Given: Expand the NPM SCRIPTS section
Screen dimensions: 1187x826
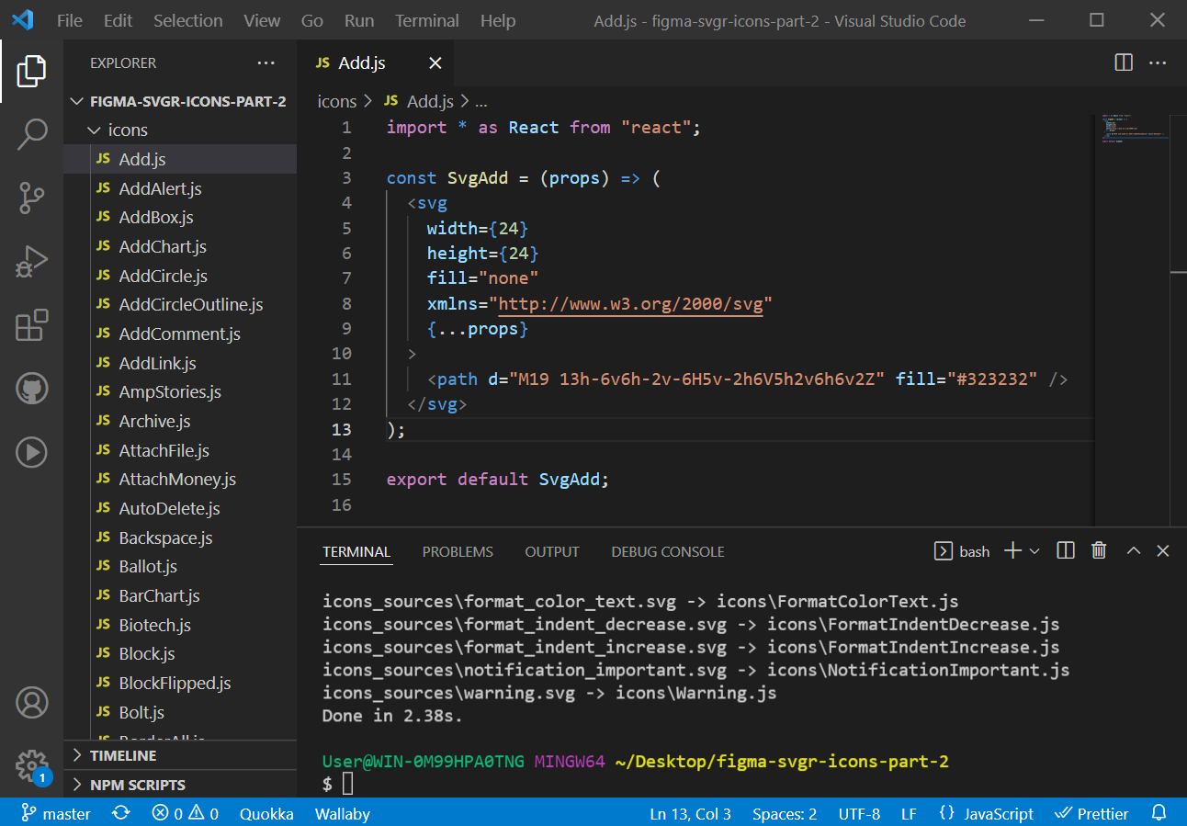Looking at the screenshot, I should 137,785.
